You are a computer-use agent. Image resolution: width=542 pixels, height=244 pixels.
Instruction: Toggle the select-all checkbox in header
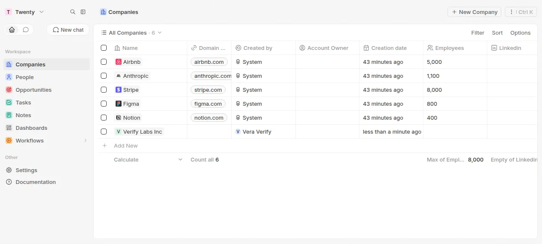click(104, 48)
